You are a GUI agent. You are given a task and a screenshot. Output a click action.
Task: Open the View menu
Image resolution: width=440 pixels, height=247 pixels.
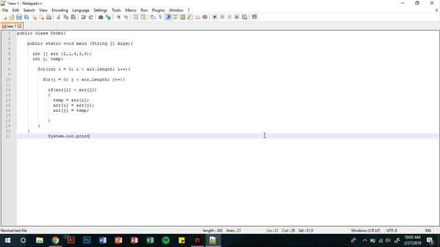point(43,10)
